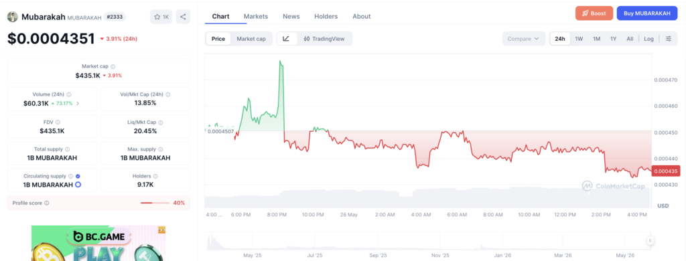Click info icon beside Vol/Mkt Cap (24h)
The image size is (686, 261).
pyautogui.click(x=168, y=94)
